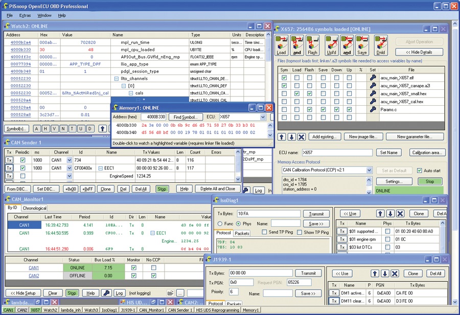Image resolution: width=460 pixels, height=315 pixels.
Task: Click the X delete icon in J1939-1
Action: (x=395, y=274)
